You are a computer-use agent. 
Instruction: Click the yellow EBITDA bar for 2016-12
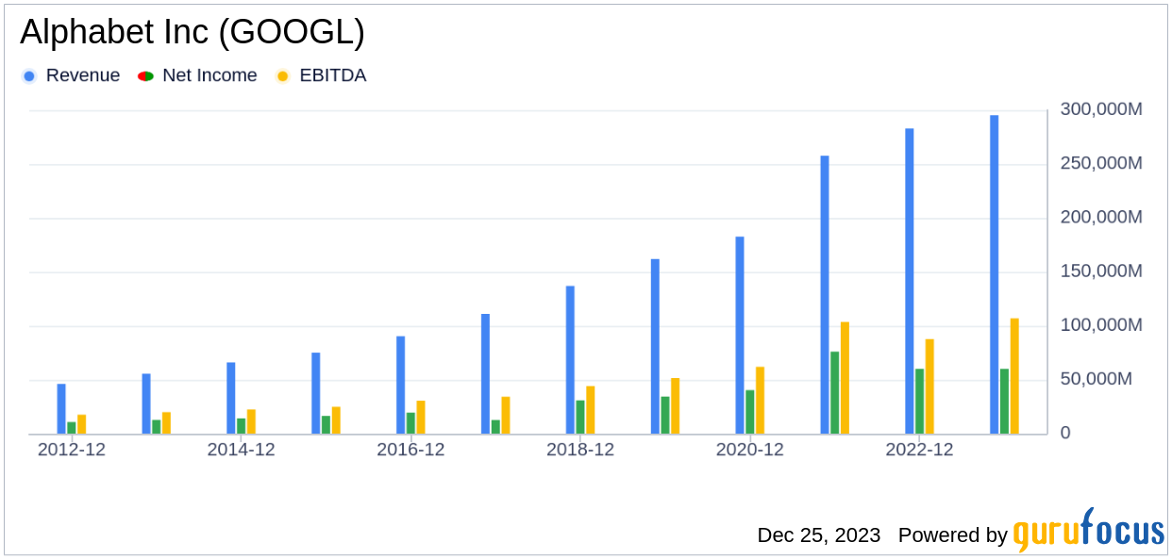point(421,418)
